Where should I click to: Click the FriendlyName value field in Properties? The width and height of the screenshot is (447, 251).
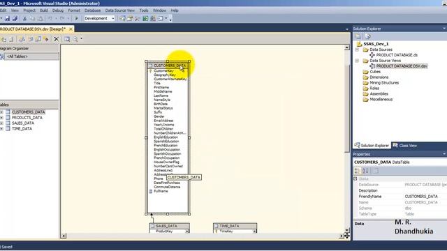425,197
